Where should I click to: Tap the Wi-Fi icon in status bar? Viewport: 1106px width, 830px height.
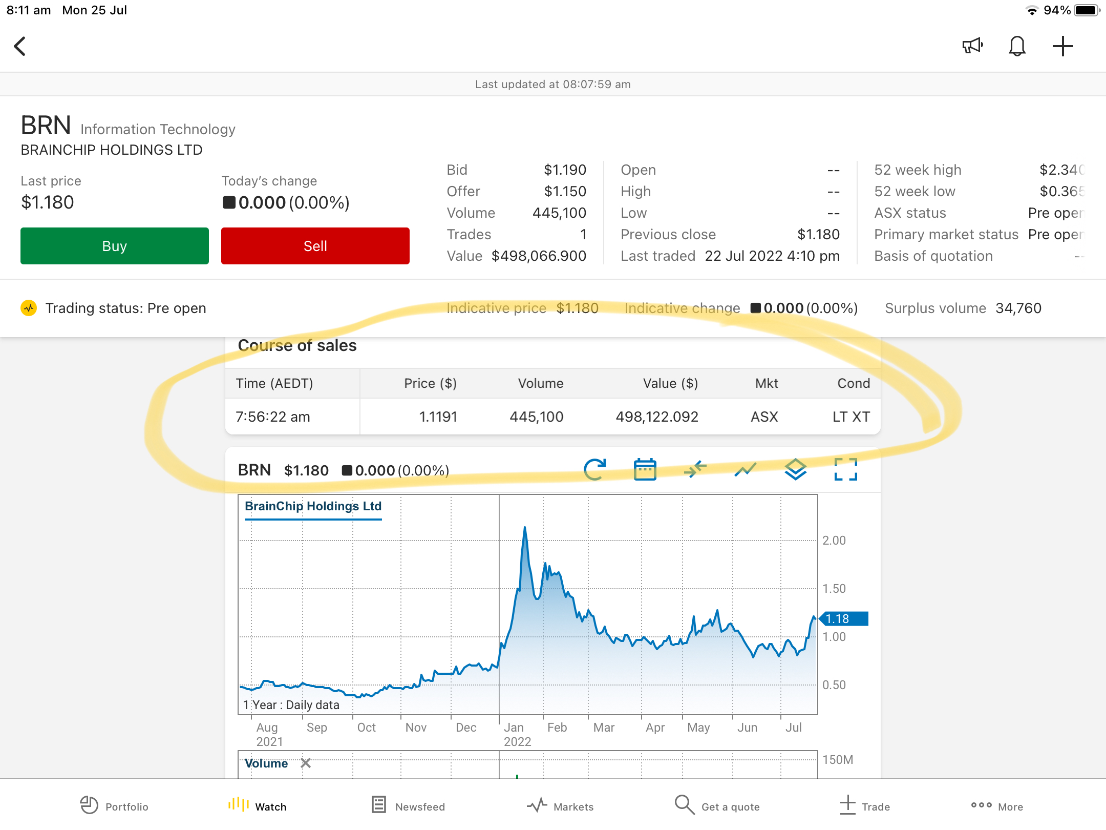[1032, 10]
